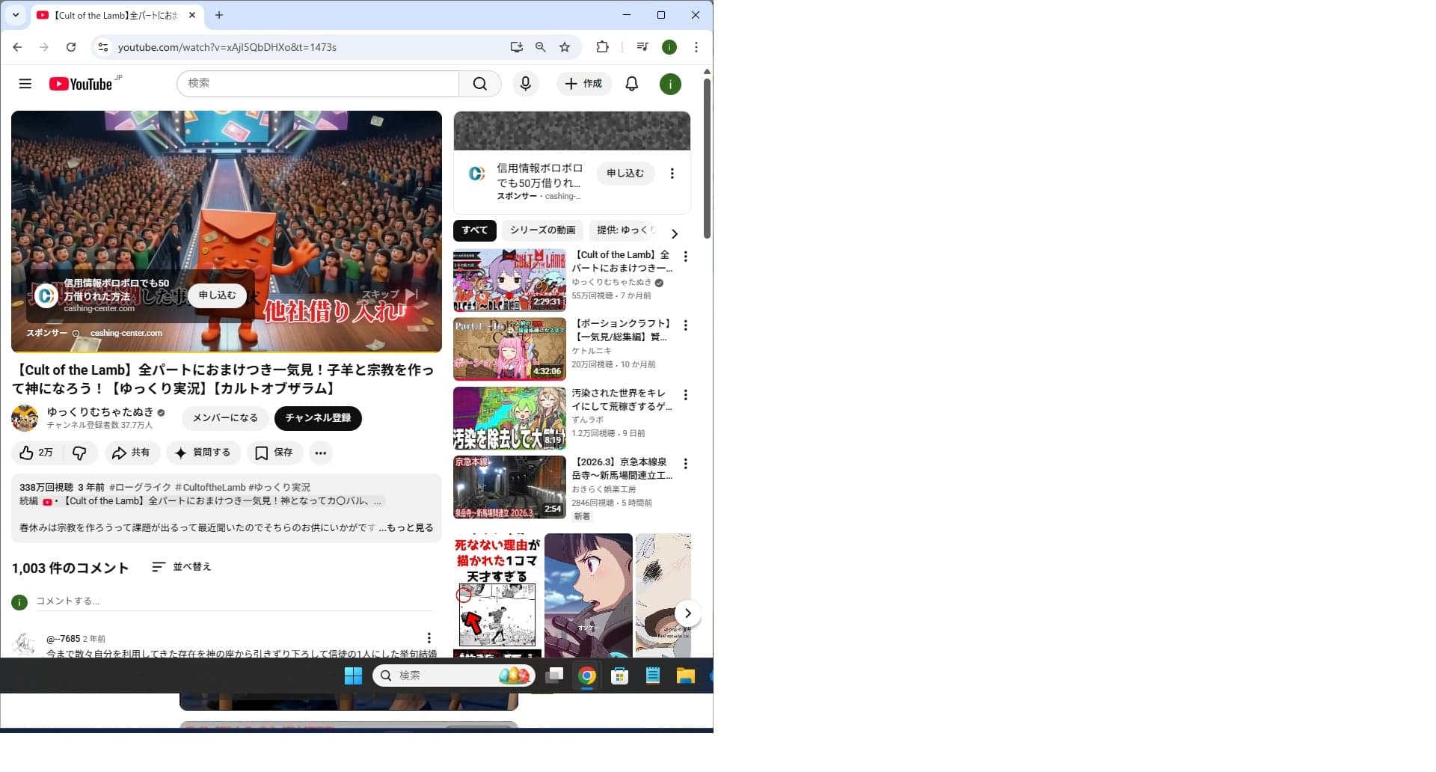The width and height of the screenshot is (1436, 772).
Task: Open the YouTube hamburger guide menu
Action: pyautogui.click(x=25, y=84)
